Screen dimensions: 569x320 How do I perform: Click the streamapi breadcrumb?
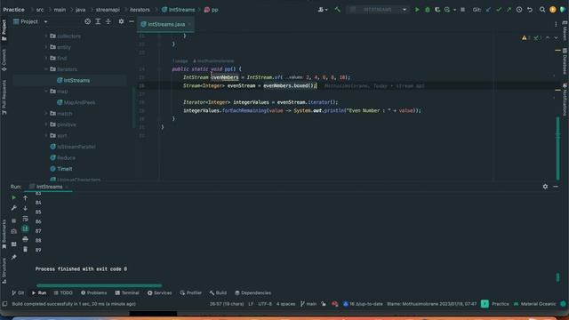tap(108, 10)
